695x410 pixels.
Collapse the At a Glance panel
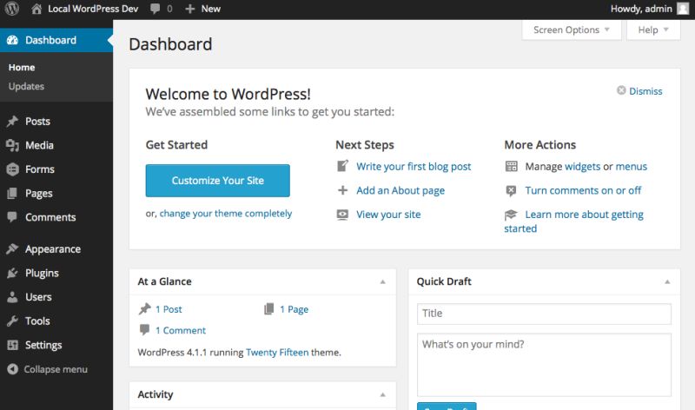[x=383, y=282]
